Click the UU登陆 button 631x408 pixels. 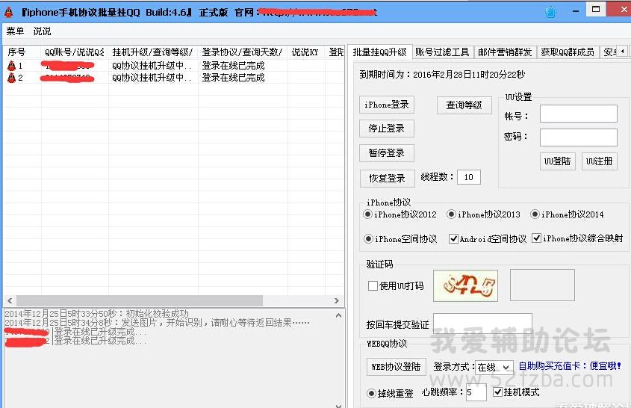(x=557, y=161)
